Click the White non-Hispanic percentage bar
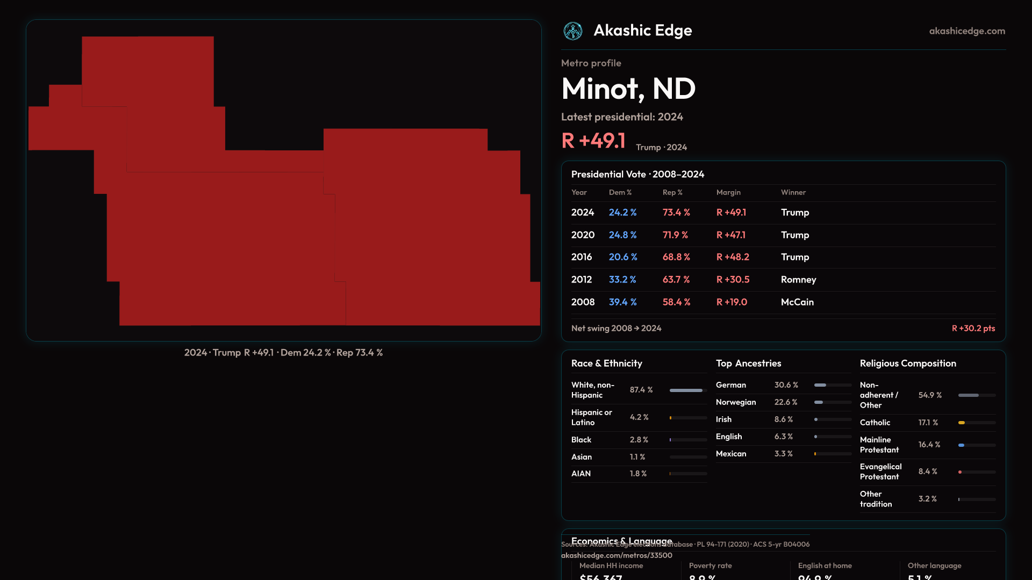The width and height of the screenshot is (1032, 580). pyautogui.click(x=687, y=390)
